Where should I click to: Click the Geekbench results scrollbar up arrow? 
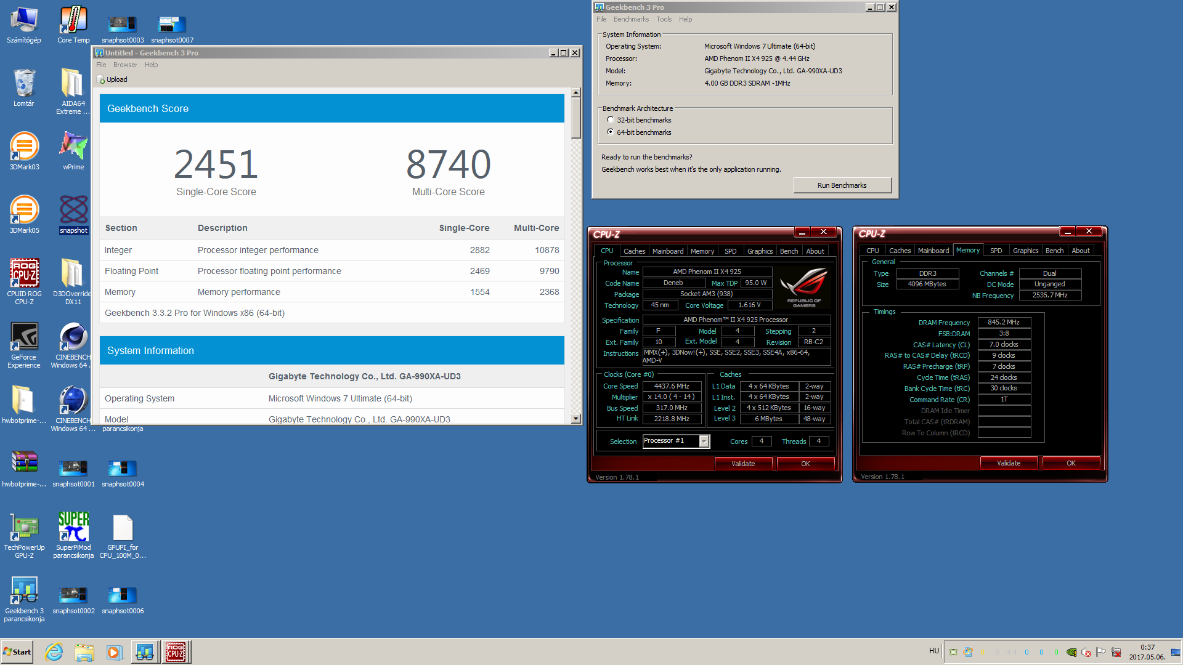point(575,93)
